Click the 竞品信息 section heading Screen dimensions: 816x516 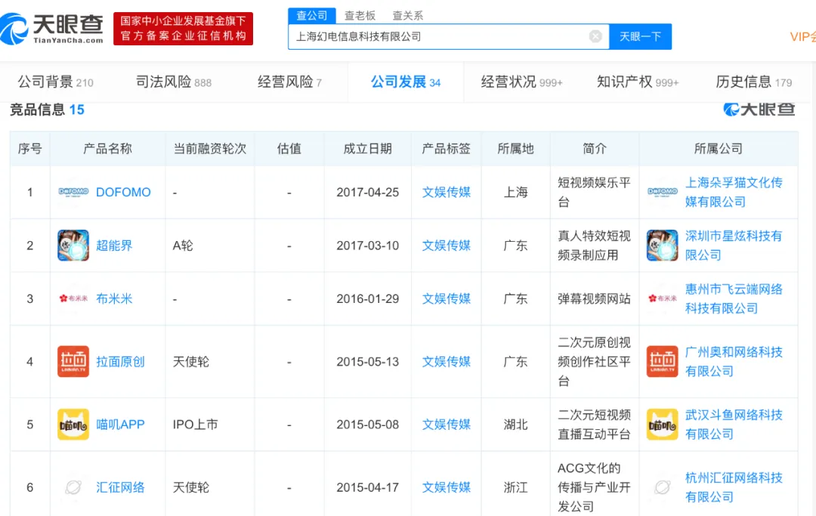[47, 110]
